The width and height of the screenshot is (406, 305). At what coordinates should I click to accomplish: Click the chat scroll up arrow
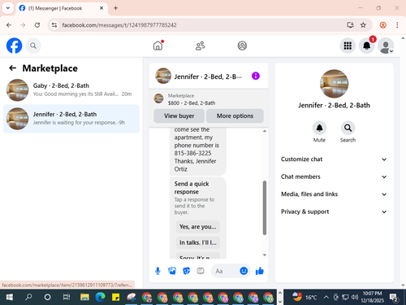pos(265,131)
